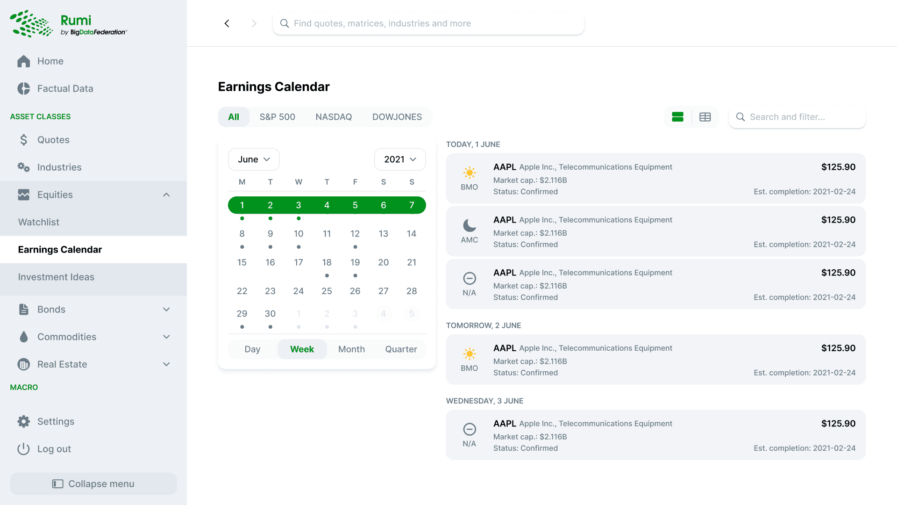Click the BMO sun icon under Tomorrow
Screen dimensions: 897x505
point(470,353)
